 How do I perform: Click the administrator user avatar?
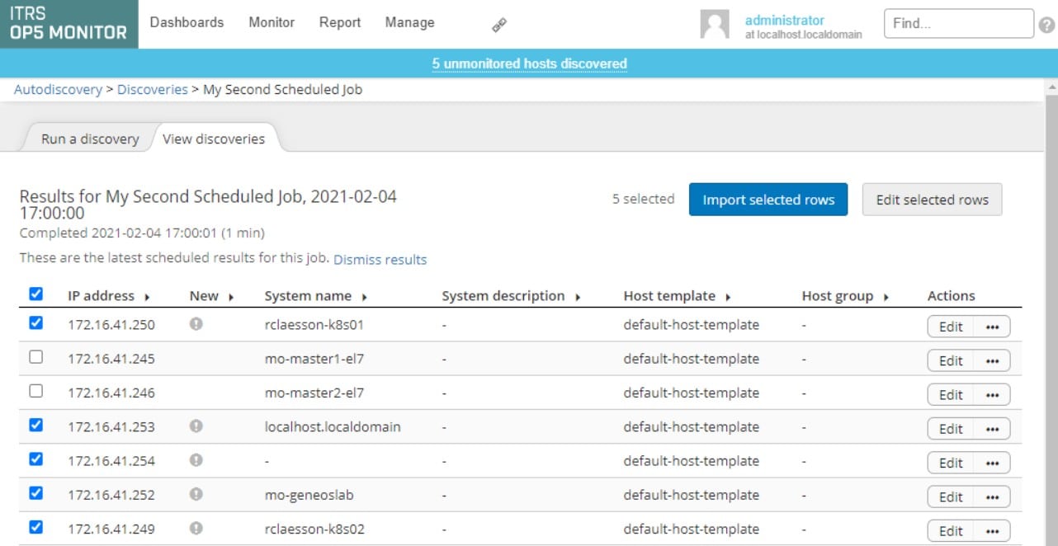tap(715, 24)
